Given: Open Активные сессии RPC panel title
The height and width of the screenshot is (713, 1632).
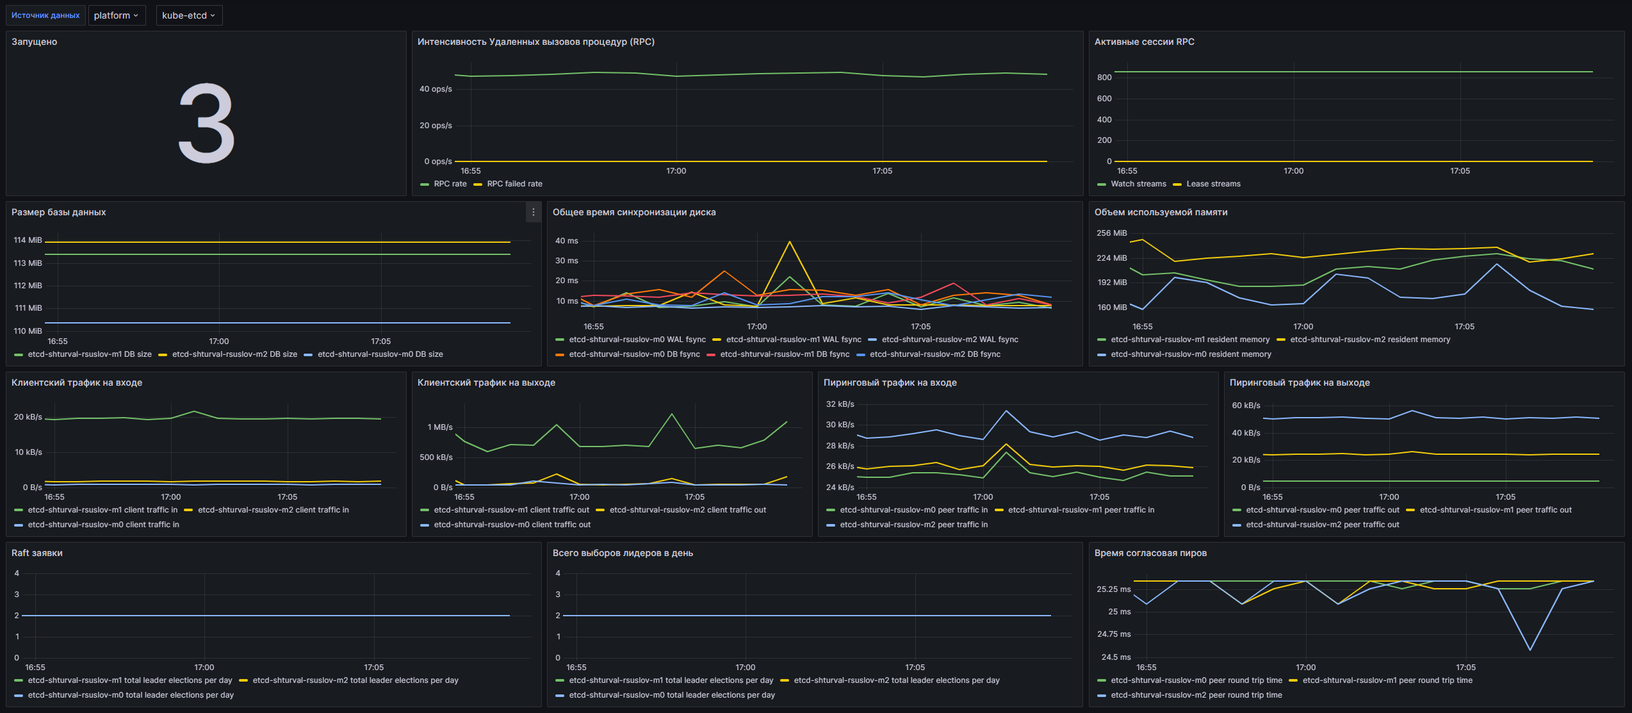Looking at the screenshot, I should 1144,42.
